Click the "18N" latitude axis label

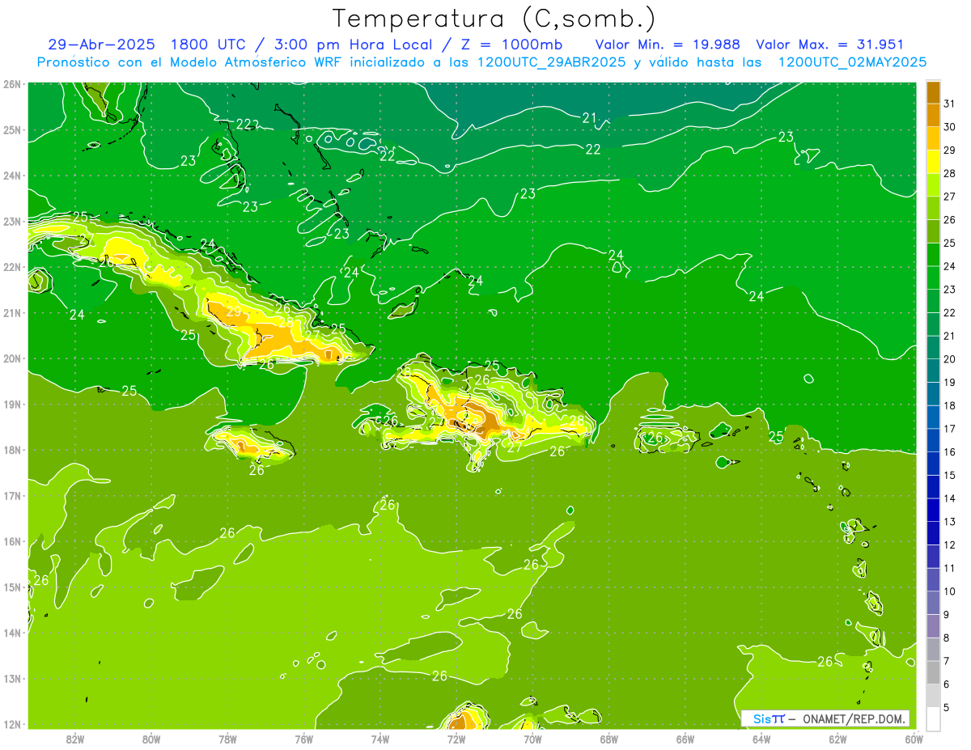click(x=11, y=450)
